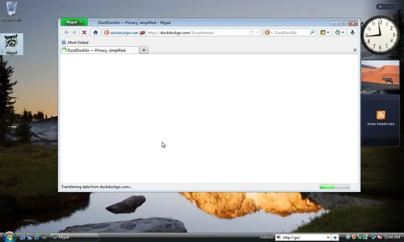Click the analog clock sidebar gadget
This screenshot has width=404, height=242.
380,35
